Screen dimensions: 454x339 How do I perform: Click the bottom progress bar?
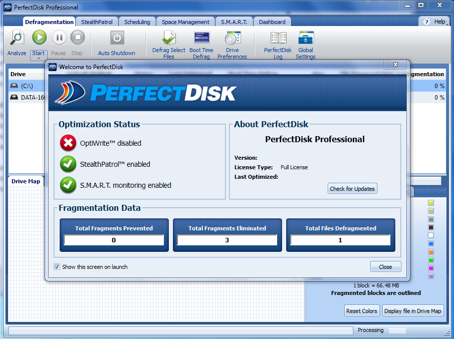181,330
